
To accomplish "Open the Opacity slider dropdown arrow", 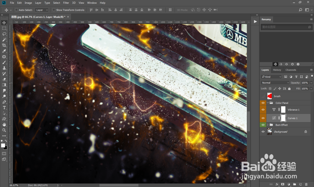I will (x=311, y=83).
